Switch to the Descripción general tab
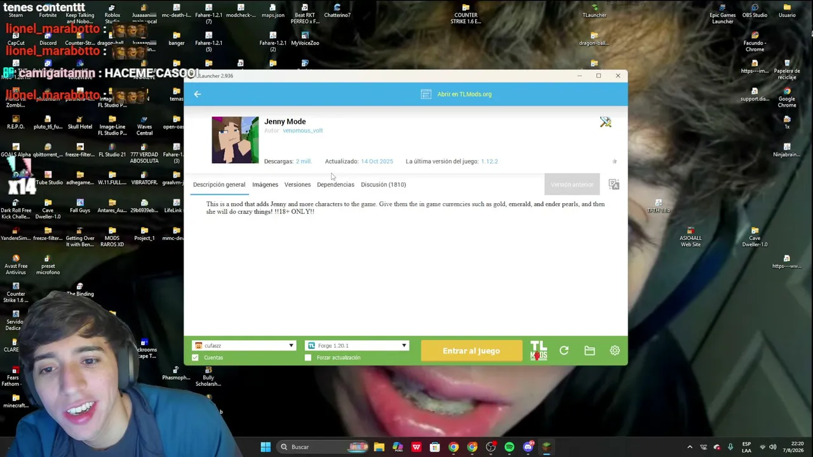 [219, 185]
